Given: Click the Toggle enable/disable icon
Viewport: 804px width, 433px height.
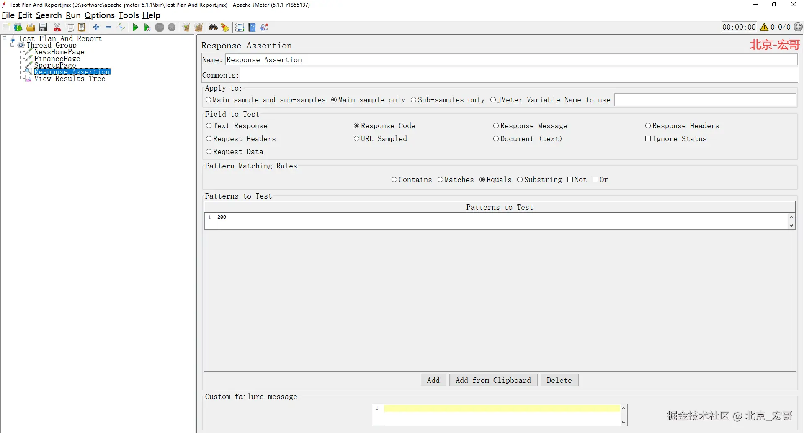Looking at the screenshot, I should coord(121,28).
